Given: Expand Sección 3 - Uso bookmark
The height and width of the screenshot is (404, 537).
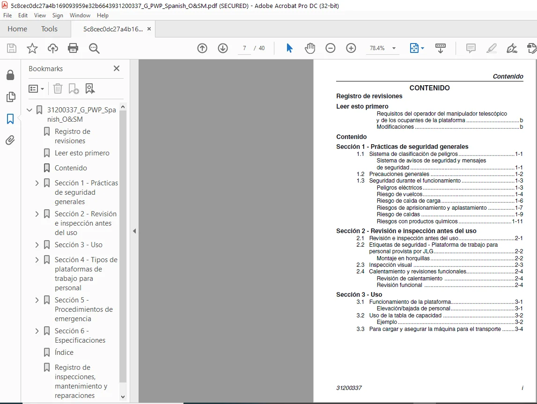Looking at the screenshot, I should 37,245.
